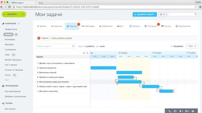Switch to the Помогаю tab

click(x=56, y=26)
